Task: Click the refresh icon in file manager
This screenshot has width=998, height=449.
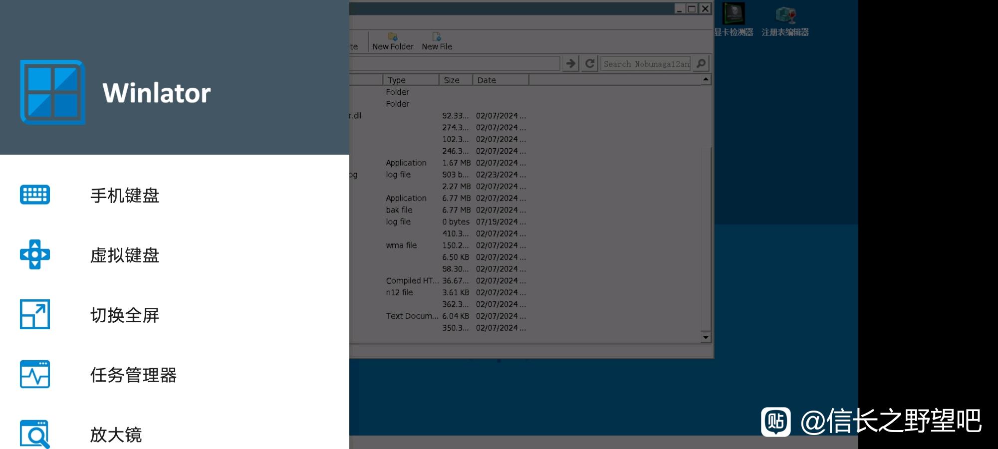Action: tap(590, 63)
